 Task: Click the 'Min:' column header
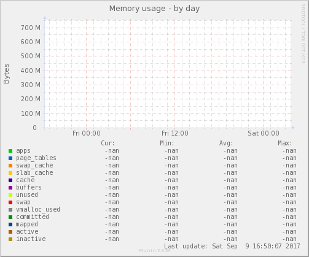(167, 143)
